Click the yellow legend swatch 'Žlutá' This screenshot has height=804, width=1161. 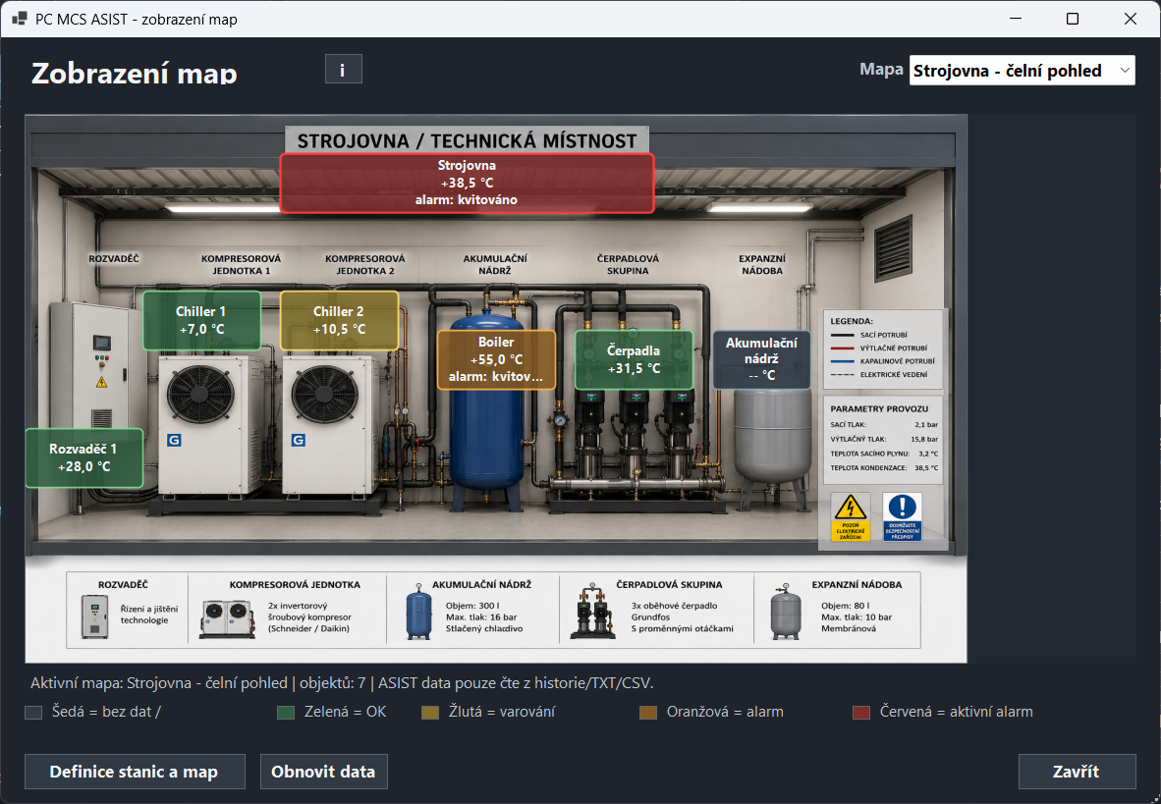[430, 712]
